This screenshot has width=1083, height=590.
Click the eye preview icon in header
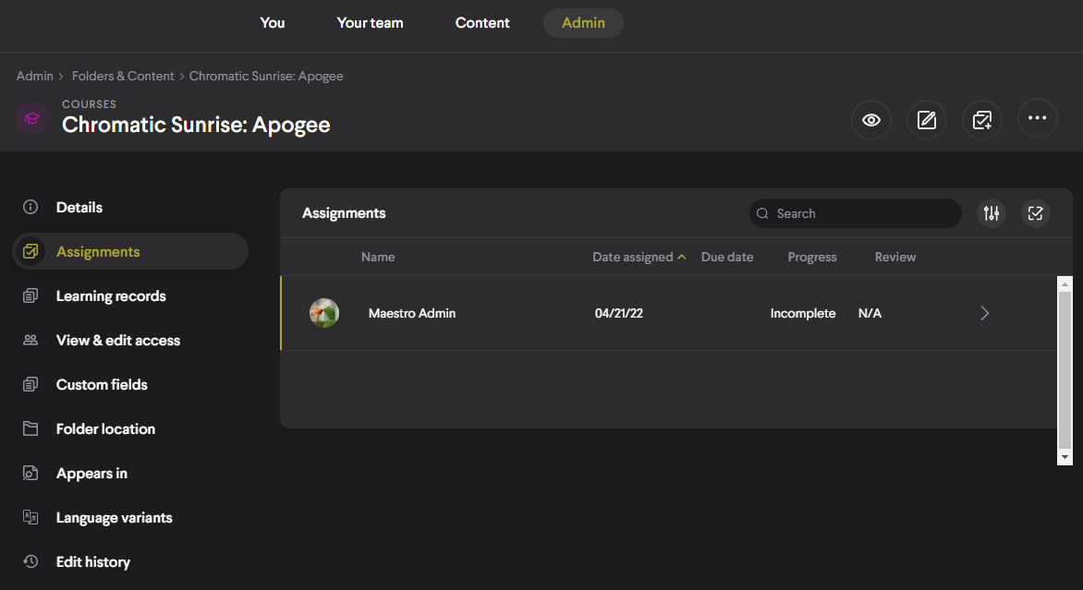click(870, 119)
